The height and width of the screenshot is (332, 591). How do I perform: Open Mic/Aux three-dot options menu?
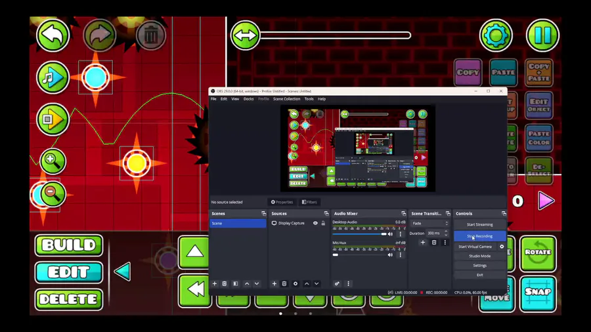[401, 255]
